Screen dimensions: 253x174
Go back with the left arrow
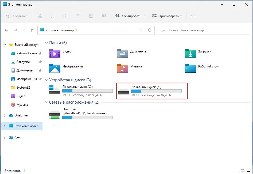[x=6, y=30]
